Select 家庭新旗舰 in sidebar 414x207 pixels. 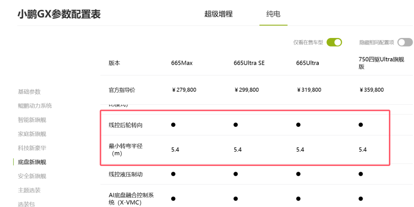click(x=32, y=134)
